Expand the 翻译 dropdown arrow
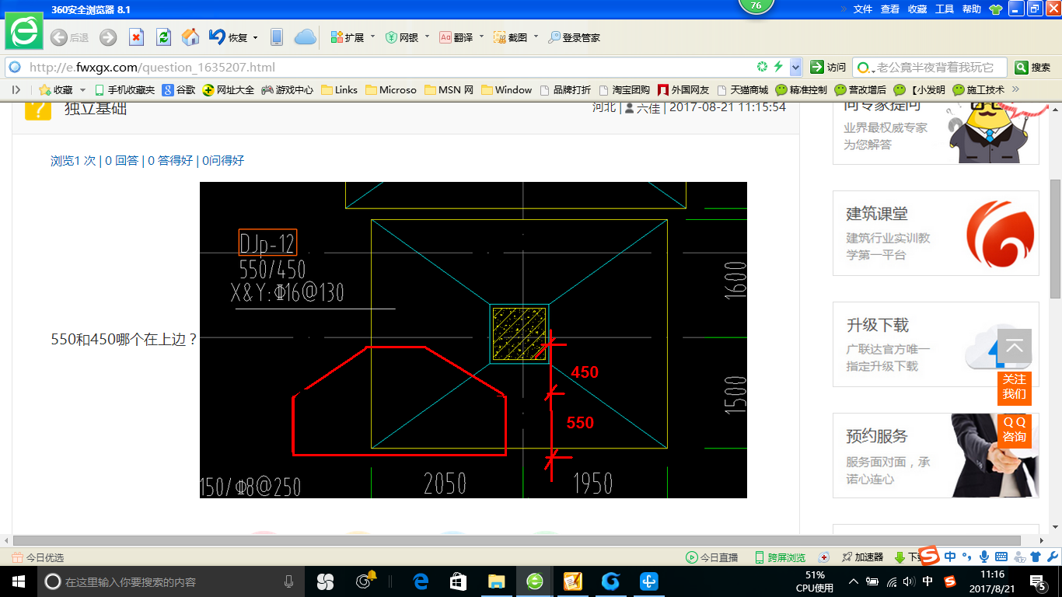Screen dimensions: 1062x597 click(481, 37)
